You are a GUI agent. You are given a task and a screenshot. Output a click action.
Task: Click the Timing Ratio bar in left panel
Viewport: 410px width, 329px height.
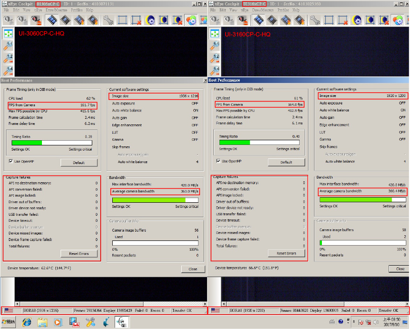click(52, 143)
